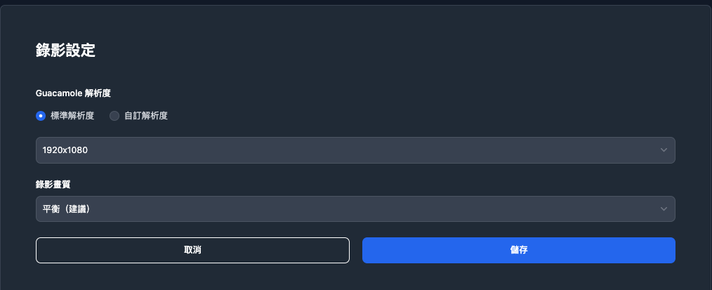Click the 錄影畫質 field label
The width and height of the screenshot is (712, 290).
coord(53,185)
